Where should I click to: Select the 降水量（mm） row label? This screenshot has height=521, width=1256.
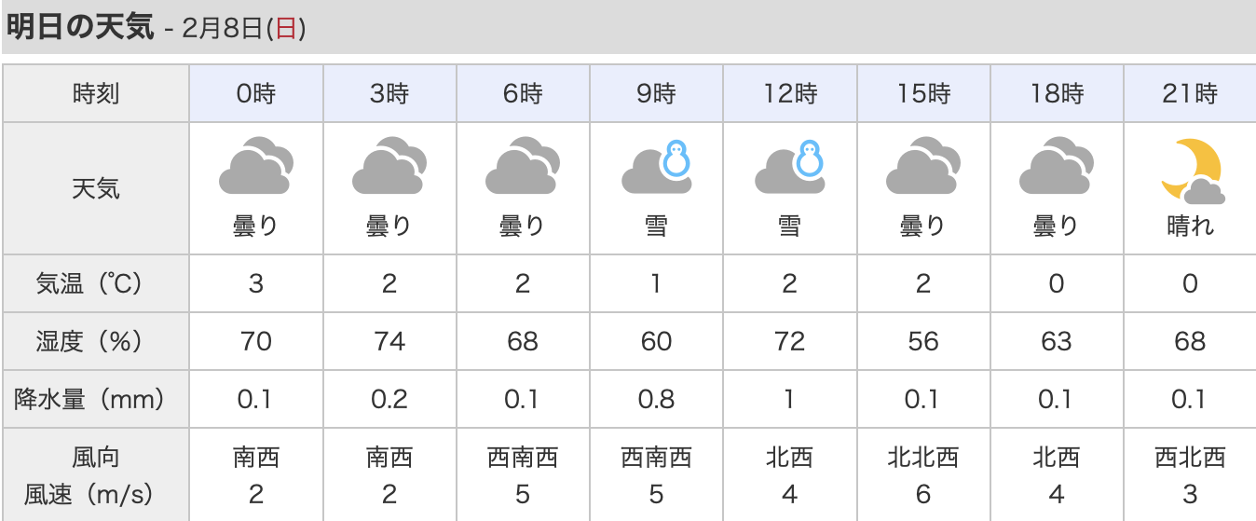click(96, 399)
